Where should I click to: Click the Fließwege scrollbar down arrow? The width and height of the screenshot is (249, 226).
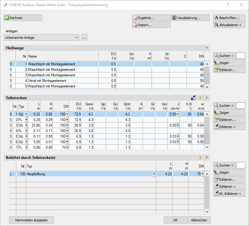pyautogui.click(x=207, y=87)
